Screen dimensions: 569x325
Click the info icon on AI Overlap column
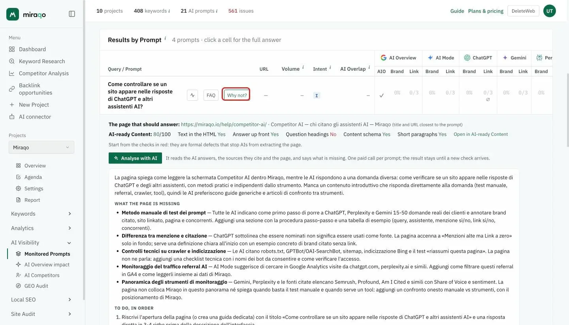point(369,68)
